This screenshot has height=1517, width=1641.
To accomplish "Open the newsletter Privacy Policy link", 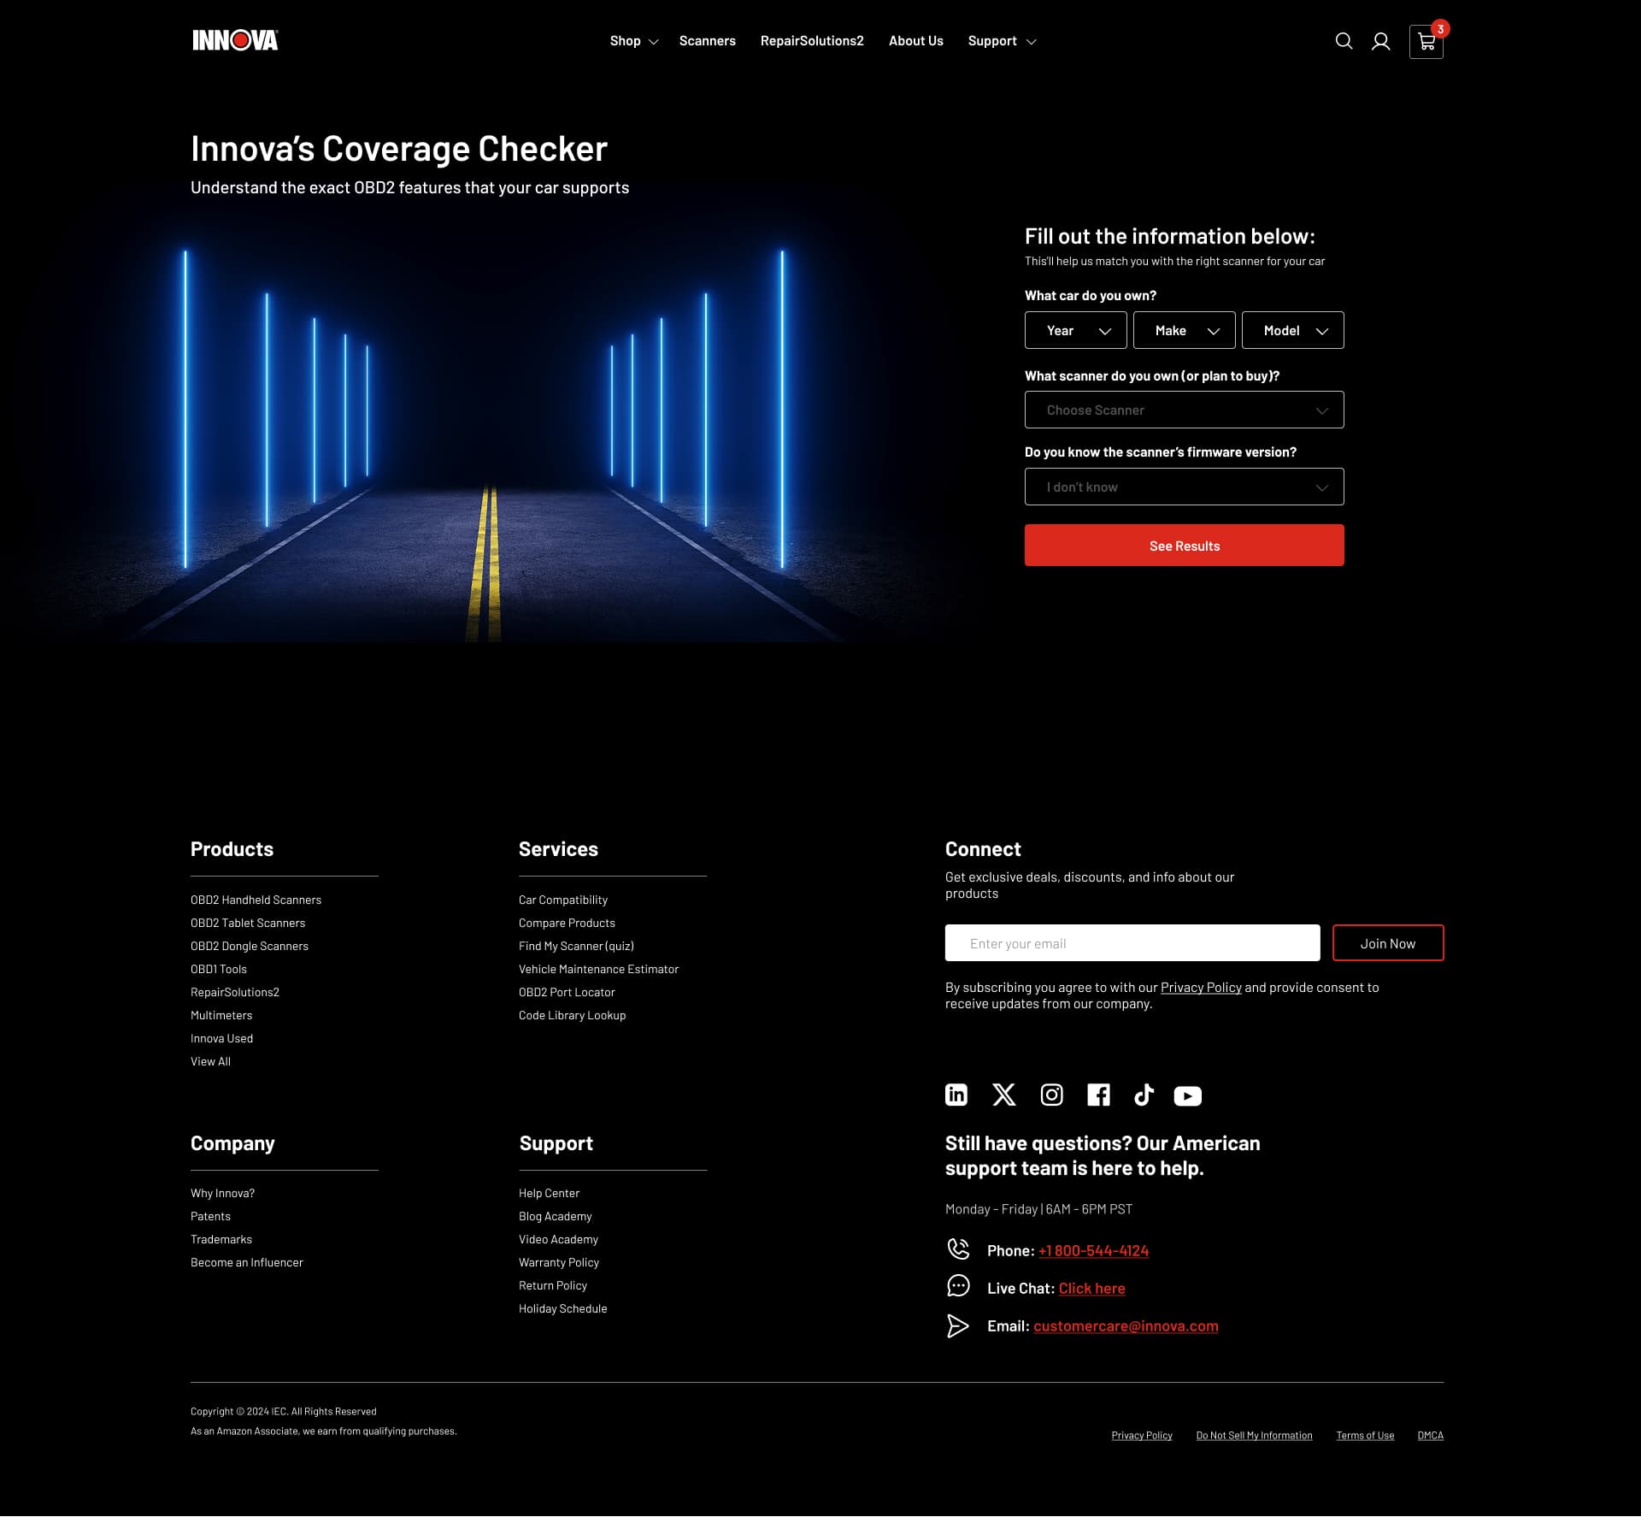I will (1201, 987).
